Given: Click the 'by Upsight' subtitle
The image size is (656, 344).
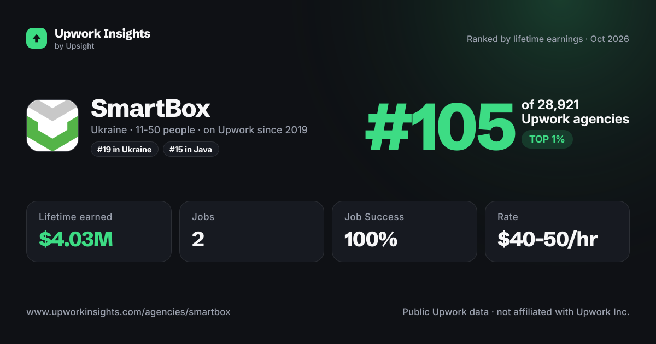Looking at the screenshot, I should click(74, 46).
